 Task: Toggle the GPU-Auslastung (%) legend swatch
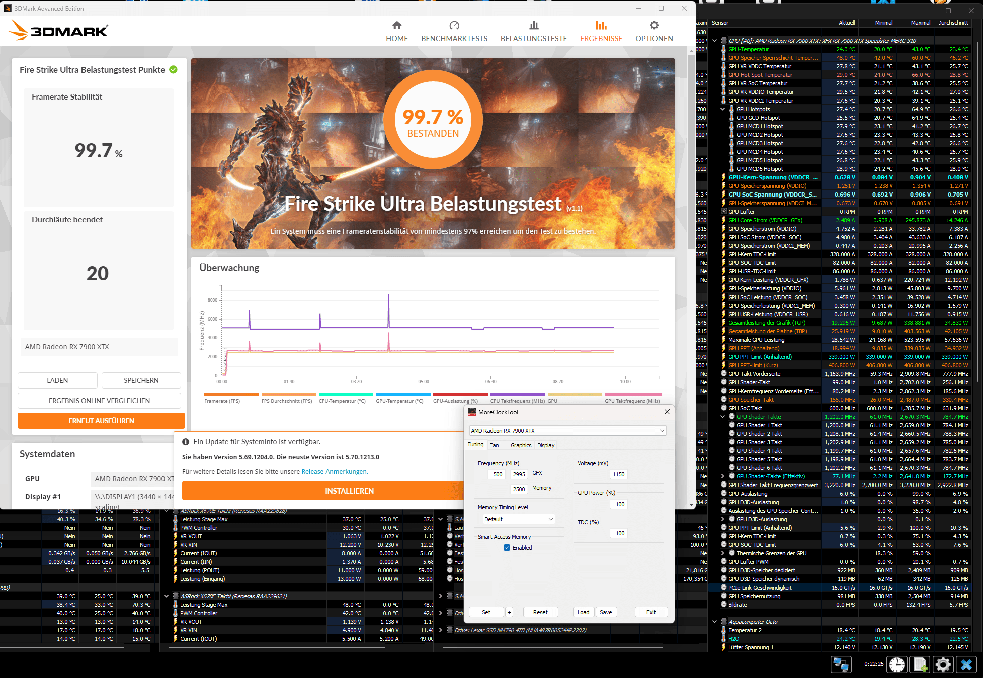click(x=460, y=394)
